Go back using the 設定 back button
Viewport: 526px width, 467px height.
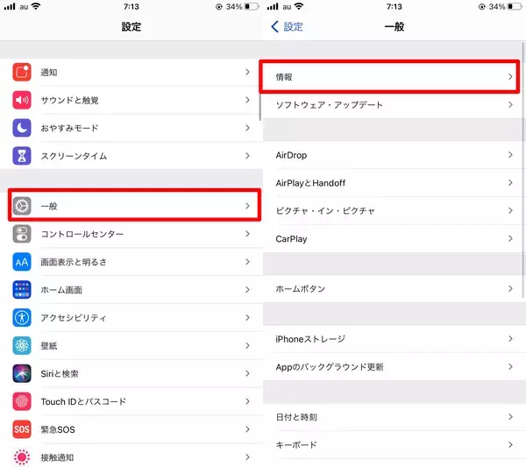[288, 26]
